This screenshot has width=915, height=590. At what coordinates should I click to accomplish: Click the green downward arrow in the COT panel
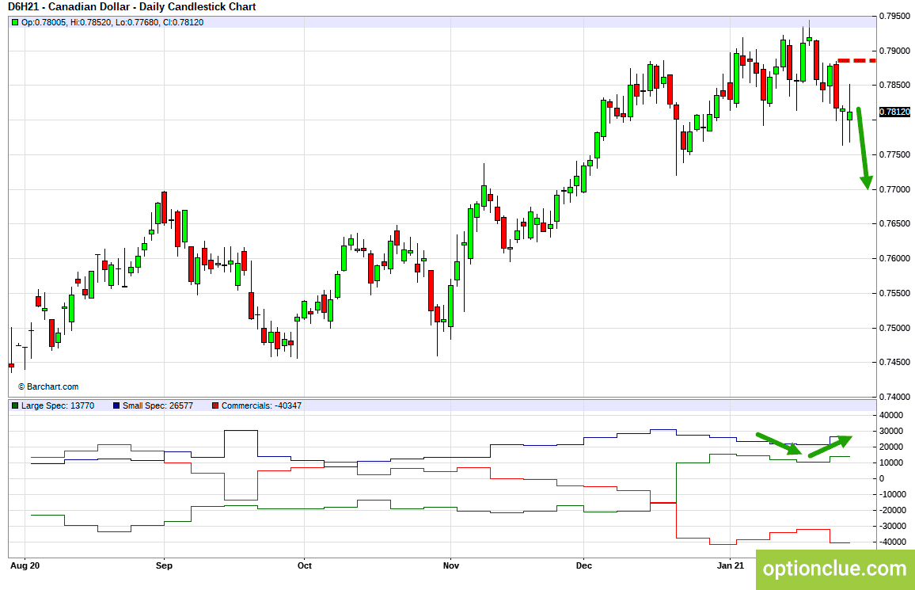(779, 443)
